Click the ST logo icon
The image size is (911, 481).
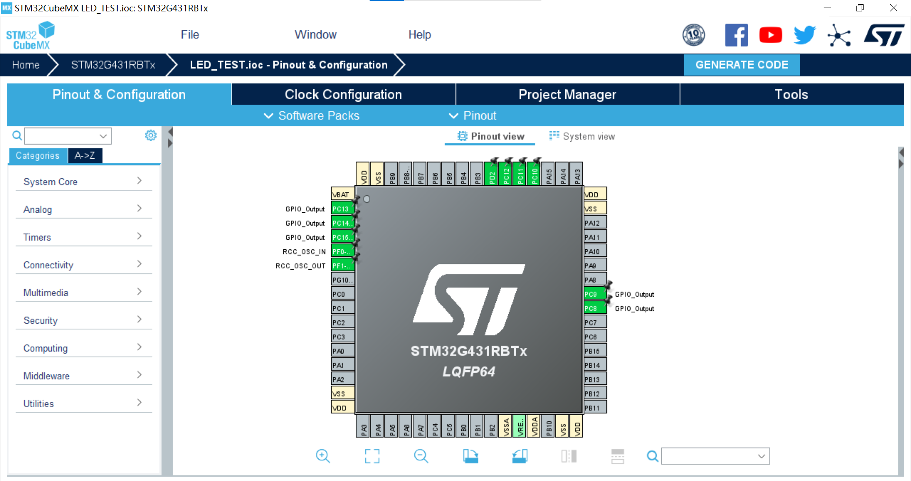(884, 35)
